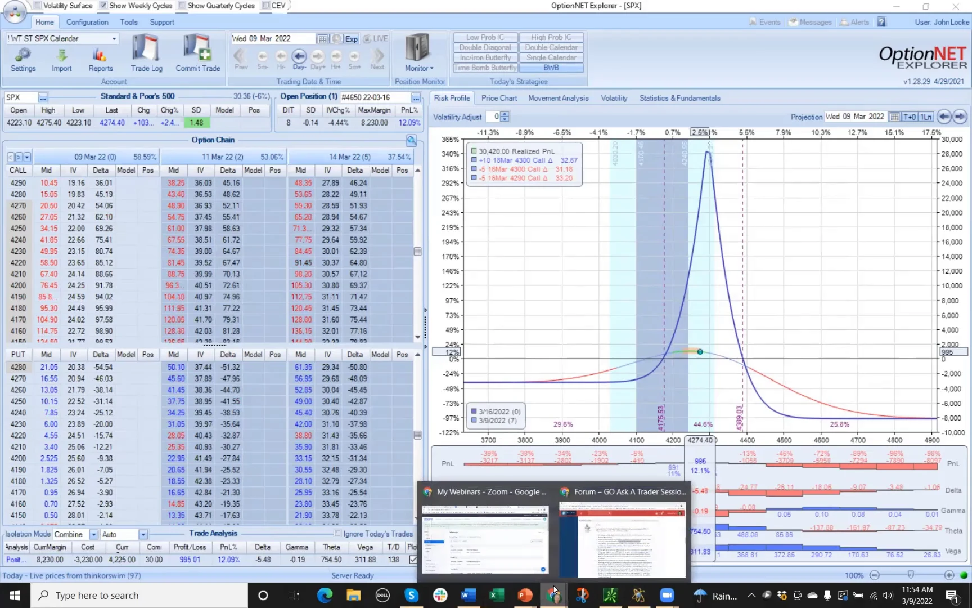The height and width of the screenshot is (608, 972).
Task: Open the Reports chart icon
Action: coord(101,60)
